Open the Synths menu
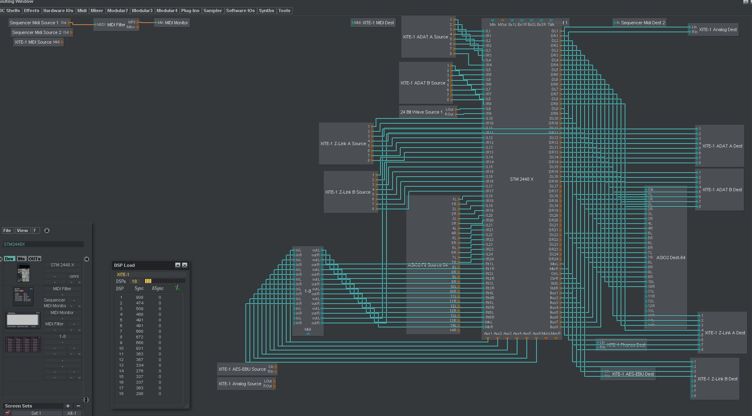The image size is (752, 416). click(266, 11)
